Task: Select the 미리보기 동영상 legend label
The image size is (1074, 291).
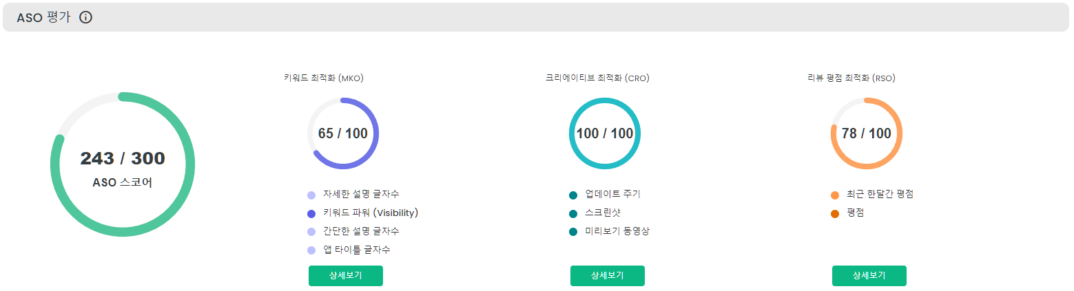Action: tap(617, 231)
